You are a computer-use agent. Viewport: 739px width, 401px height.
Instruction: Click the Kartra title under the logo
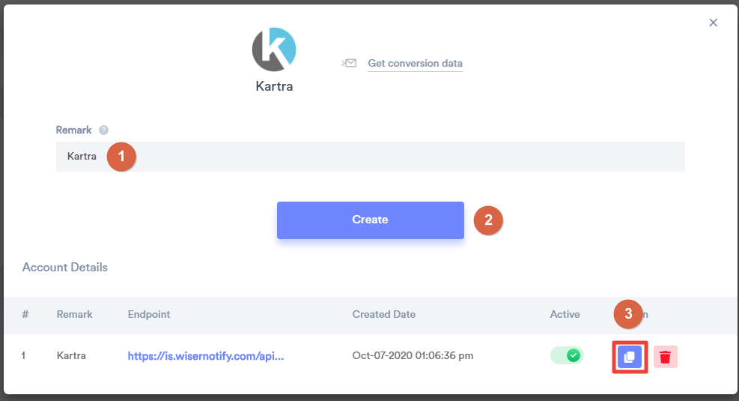pyautogui.click(x=274, y=86)
